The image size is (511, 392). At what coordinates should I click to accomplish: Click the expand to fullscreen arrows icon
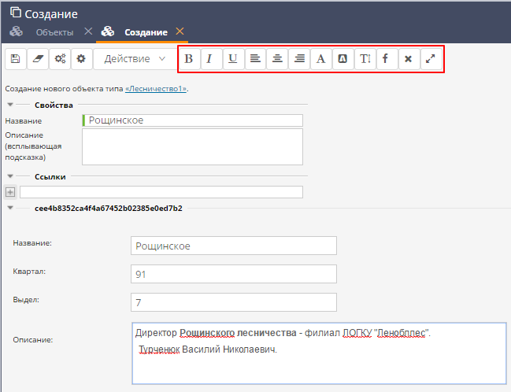[x=431, y=59]
